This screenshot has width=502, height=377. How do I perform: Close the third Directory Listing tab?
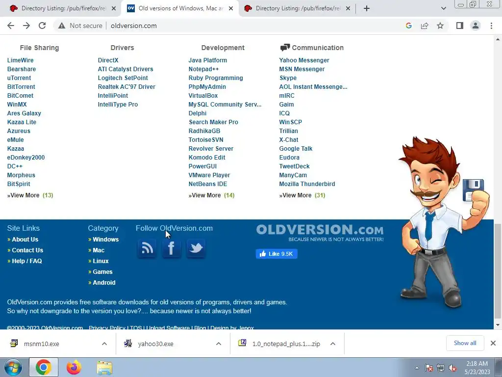tap(348, 8)
